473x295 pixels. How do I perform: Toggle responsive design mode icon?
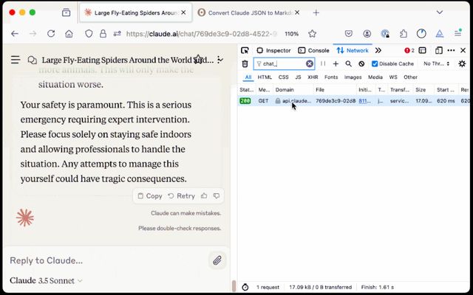point(439,50)
